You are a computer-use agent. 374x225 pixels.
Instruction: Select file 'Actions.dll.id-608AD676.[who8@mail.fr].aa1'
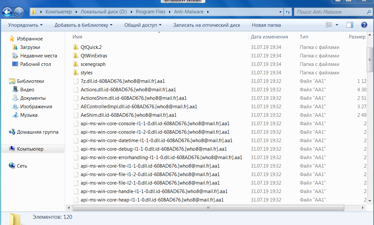[128, 90]
